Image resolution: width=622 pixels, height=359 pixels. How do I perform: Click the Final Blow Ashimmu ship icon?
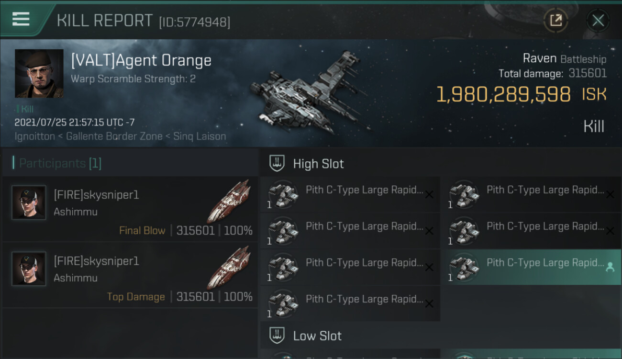point(230,201)
